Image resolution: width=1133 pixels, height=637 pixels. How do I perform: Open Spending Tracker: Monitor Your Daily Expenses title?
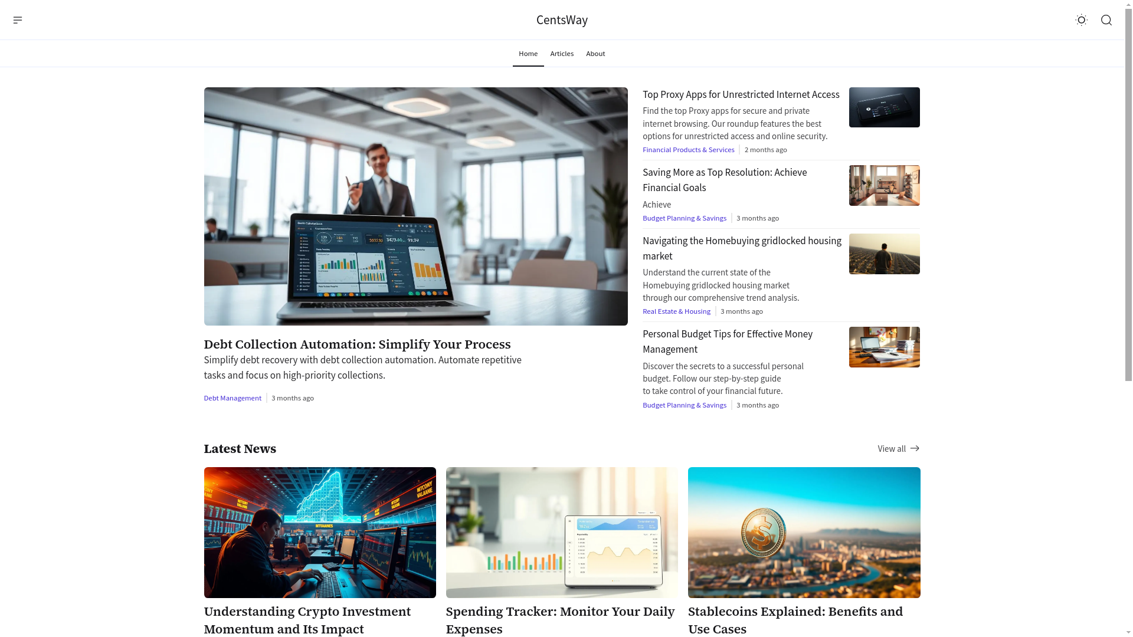560,620
